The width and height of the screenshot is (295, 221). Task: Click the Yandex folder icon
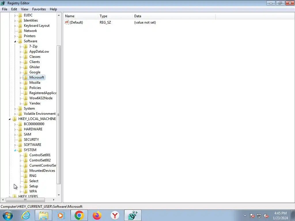25,103
